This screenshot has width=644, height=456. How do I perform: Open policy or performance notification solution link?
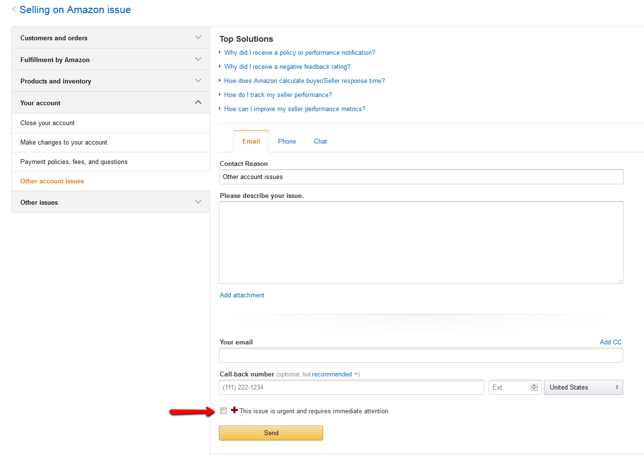click(299, 53)
